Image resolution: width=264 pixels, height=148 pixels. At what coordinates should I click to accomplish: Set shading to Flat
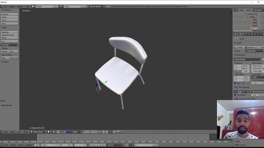(x=14, y=51)
